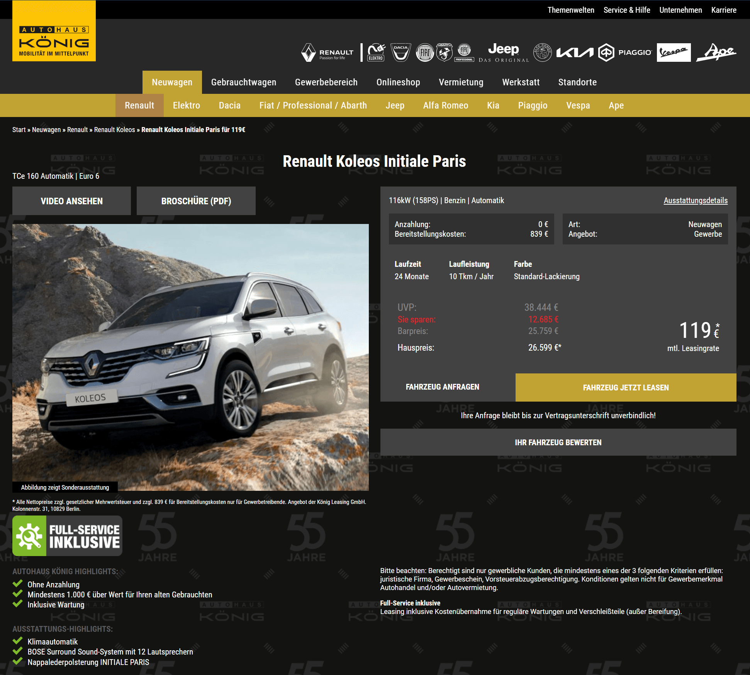This screenshot has width=750, height=675.
Task: Click Fahrzeug jetzt leasen button
Action: click(626, 387)
